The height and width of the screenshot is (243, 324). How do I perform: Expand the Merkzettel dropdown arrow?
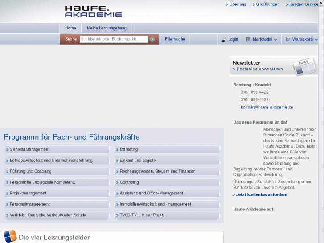(x=275, y=40)
